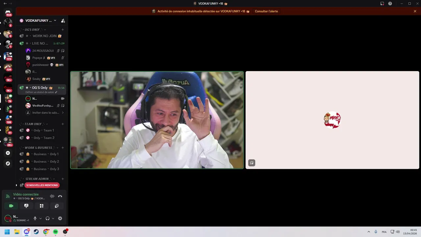Click the VodkaFunky avatar video tile
Screen dimensions: 421x237
coord(332,120)
